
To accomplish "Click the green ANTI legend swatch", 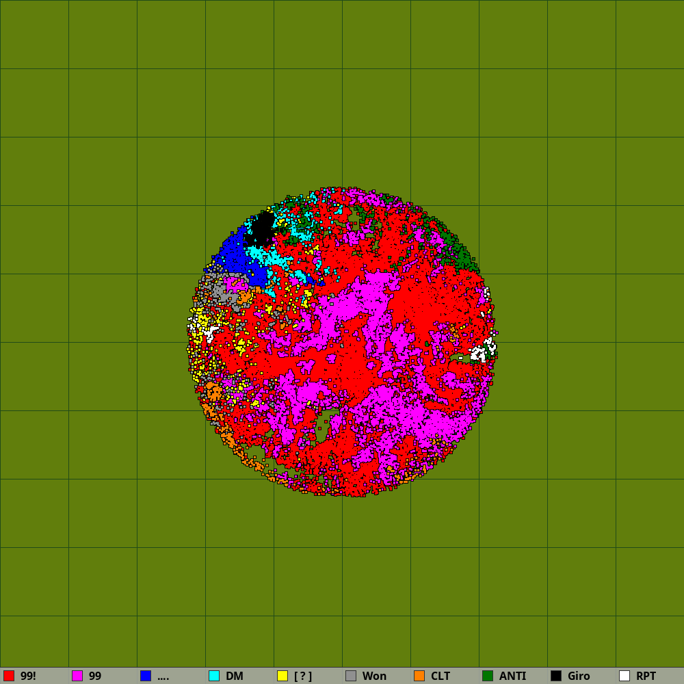I will click(488, 676).
